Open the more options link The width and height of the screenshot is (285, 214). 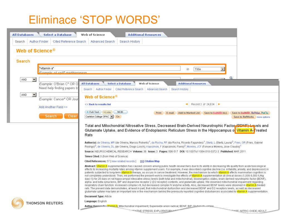pyautogui.click(x=263, y=117)
